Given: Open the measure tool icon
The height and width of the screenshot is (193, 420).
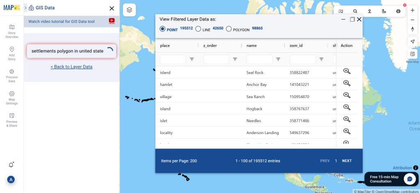Looking at the screenshot, I should 384,11.
